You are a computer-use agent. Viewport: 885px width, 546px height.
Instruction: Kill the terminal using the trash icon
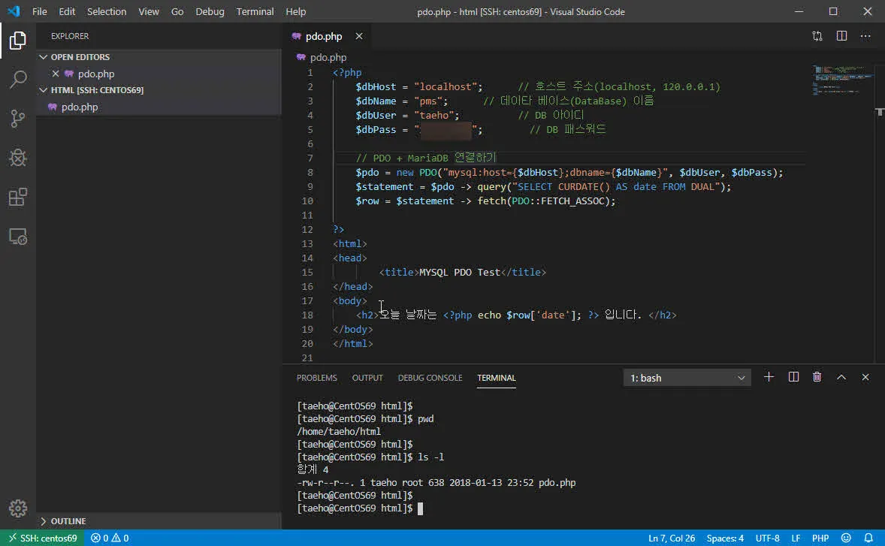tap(817, 377)
